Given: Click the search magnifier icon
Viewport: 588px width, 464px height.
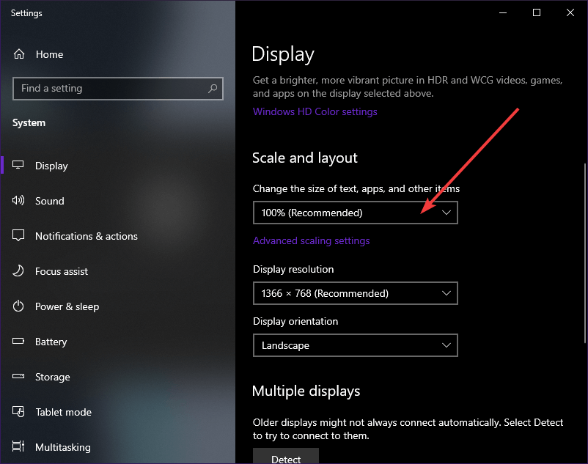Looking at the screenshot, I should [213, 89].
